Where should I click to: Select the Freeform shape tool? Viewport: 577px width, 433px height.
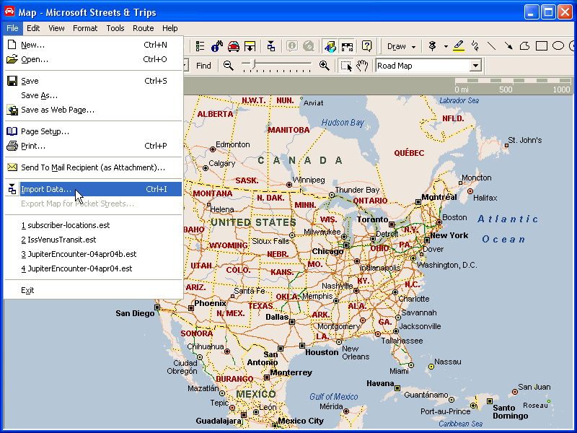[525, 46]
